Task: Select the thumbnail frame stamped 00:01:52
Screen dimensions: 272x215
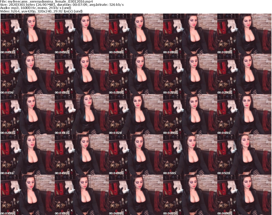Action: [82, 74]
